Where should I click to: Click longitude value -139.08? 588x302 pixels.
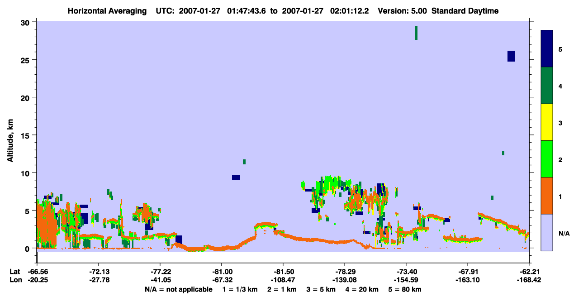[344, 280]
